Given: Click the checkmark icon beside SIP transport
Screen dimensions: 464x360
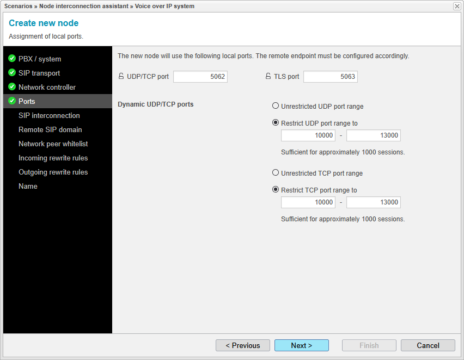Looking at the screenshot, I should [x=11, y=73].
